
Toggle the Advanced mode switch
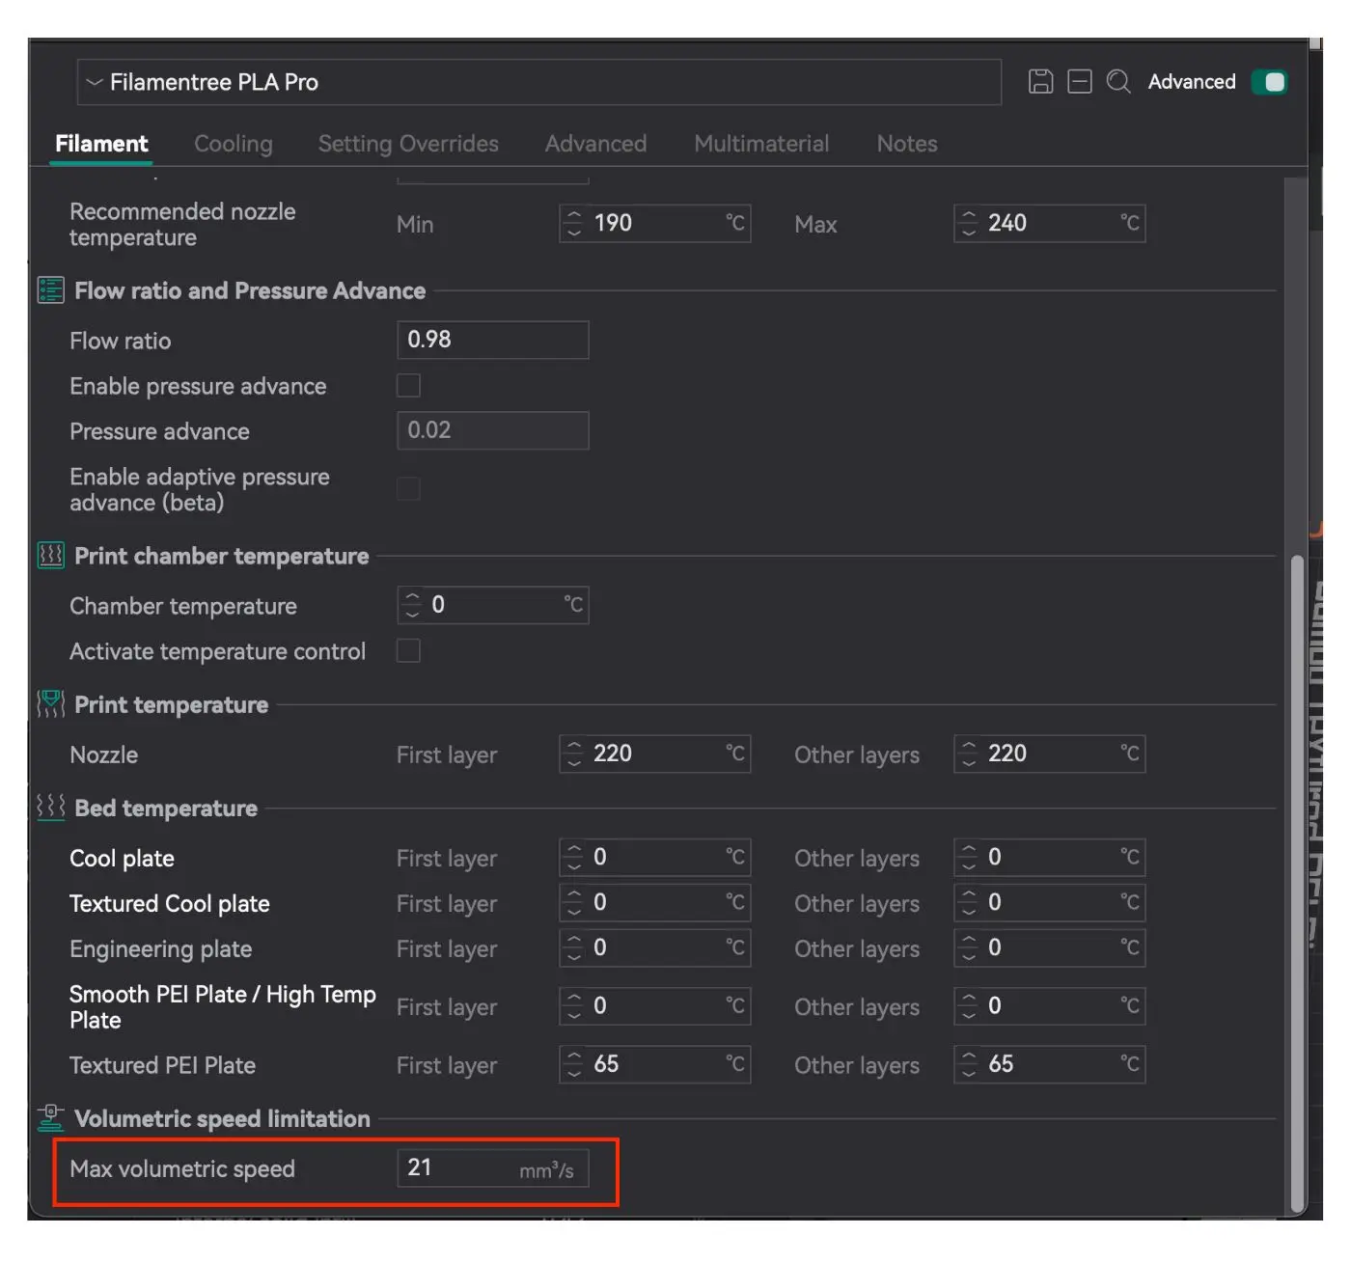(1269, 82)
